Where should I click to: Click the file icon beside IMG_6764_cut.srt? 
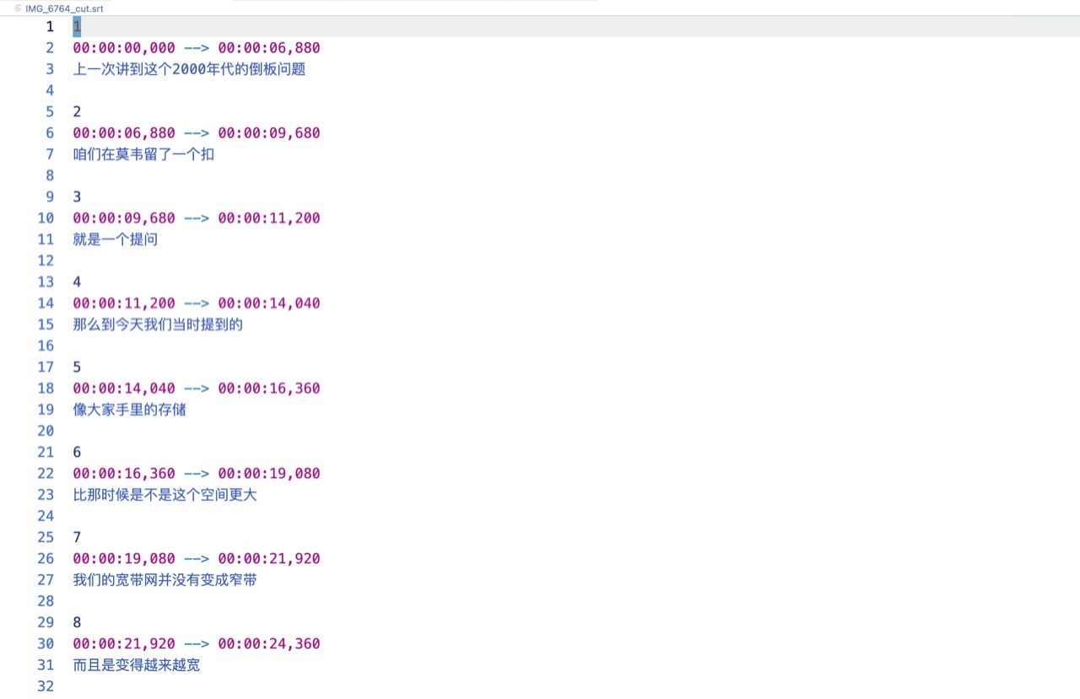click(x=19, y=8)
